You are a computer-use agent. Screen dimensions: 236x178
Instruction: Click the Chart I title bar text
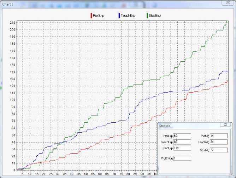[x=8, y=4]
